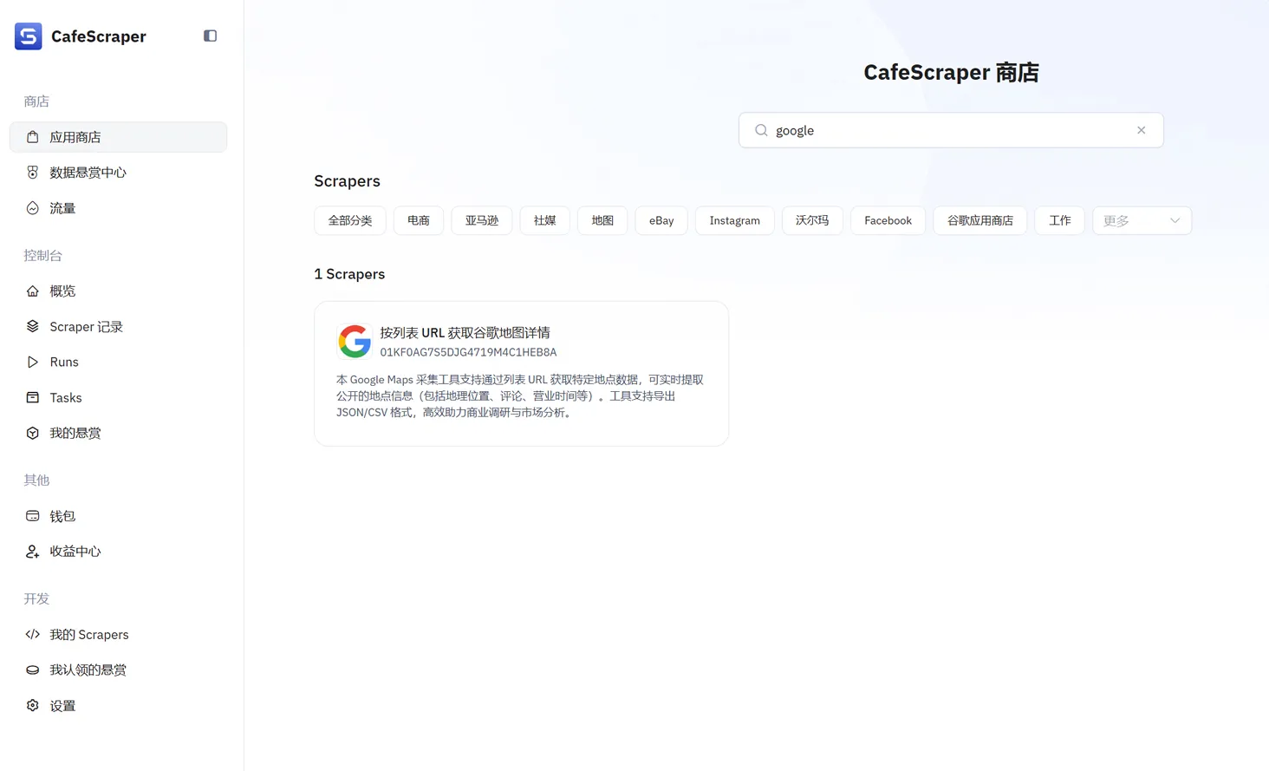Open the 数据悬赏中心 medal icon
Viewport: 1269px width, 771px height.
pos(33,173)
